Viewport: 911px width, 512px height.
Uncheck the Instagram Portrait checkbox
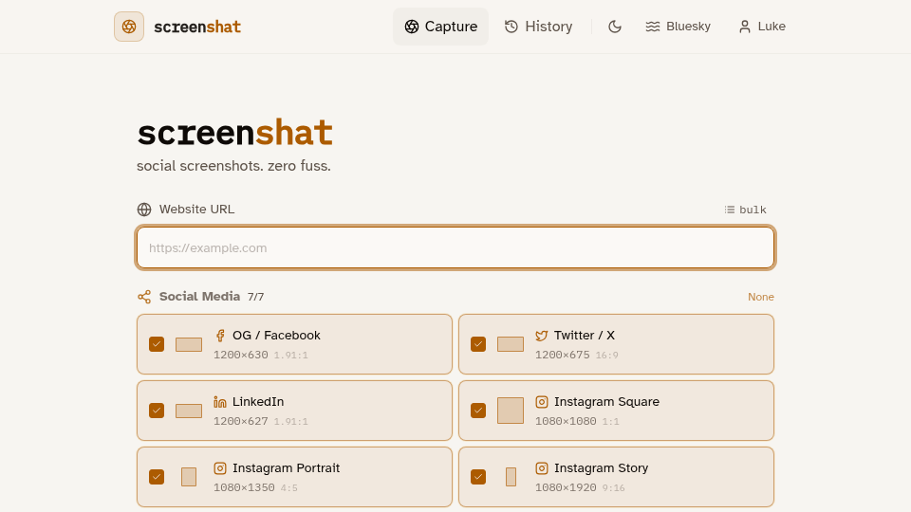pos(157,477)
